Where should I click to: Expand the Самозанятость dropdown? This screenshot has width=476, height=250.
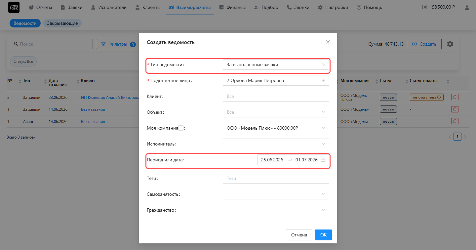click(276, 194)
